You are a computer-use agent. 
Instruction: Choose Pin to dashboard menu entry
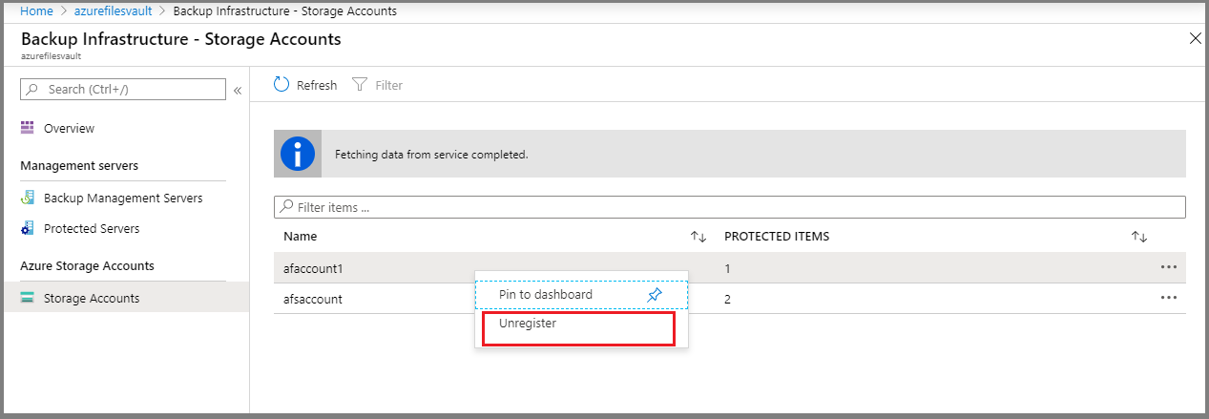point(546,295)
